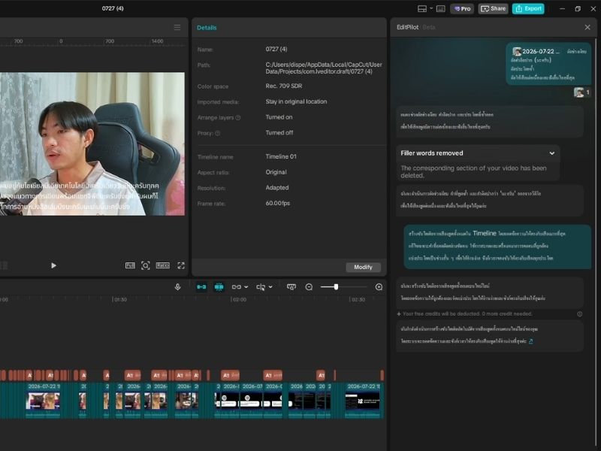Click the preview zoom scan icon

coord(145,265)
